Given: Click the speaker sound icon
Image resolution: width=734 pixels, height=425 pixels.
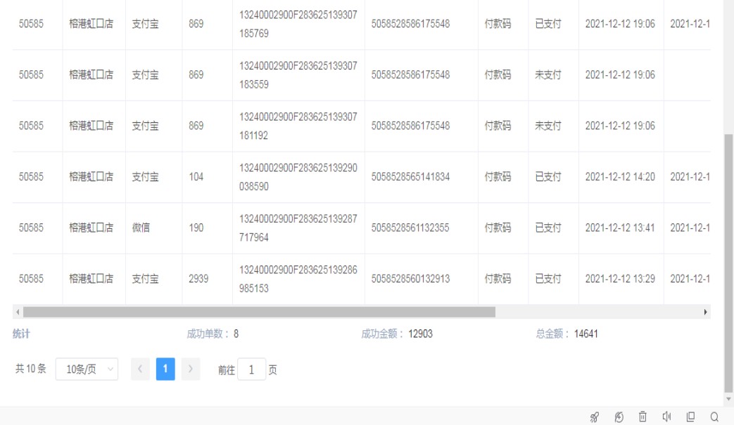Looking at the screenshot, I should [x=666, y=417].
